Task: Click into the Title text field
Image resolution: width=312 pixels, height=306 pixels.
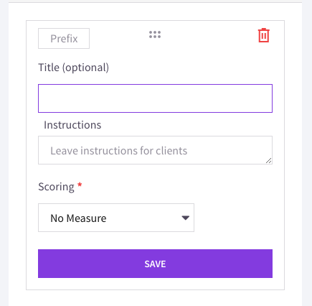Action: 155,98
